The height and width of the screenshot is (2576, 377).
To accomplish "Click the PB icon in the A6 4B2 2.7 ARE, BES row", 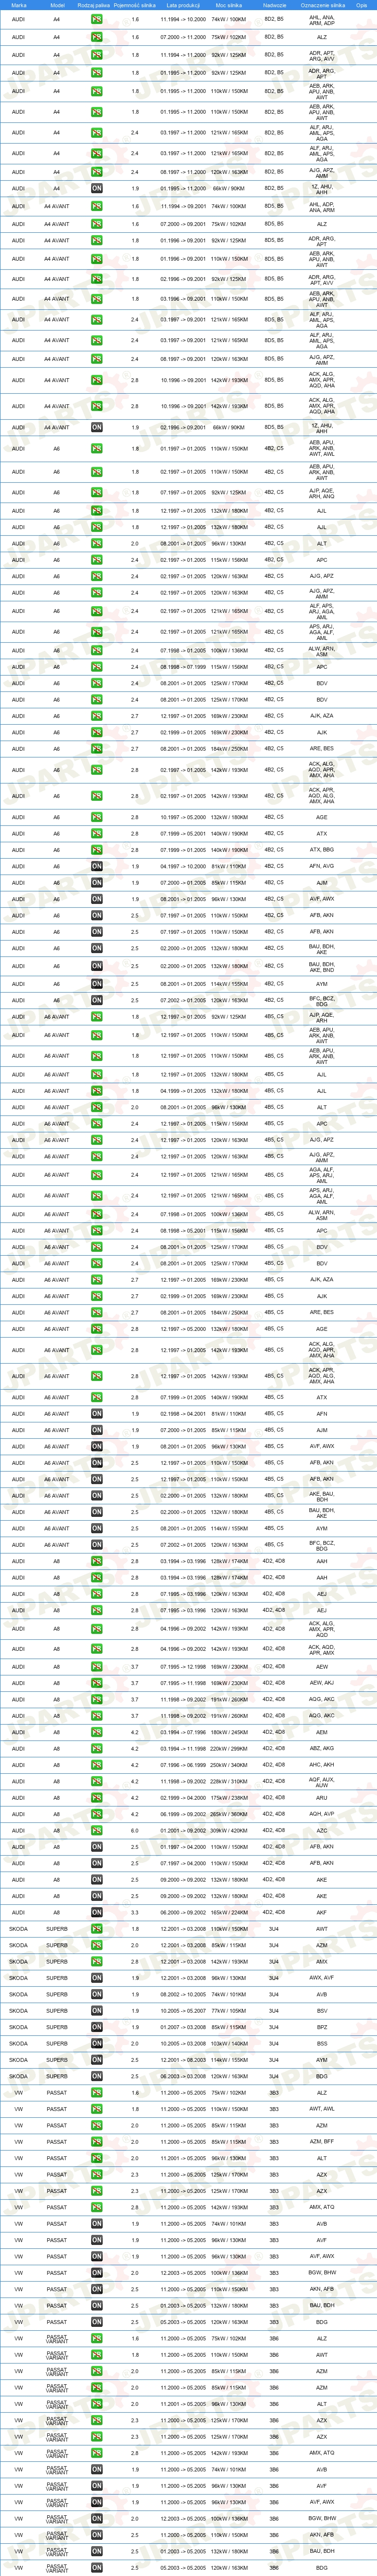I will coord(97,748).
